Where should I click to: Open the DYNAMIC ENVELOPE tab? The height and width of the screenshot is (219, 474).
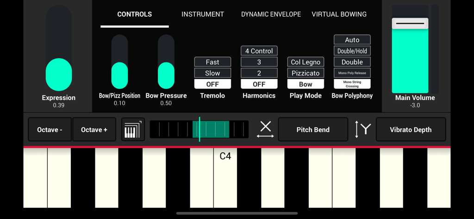(271, 14)
